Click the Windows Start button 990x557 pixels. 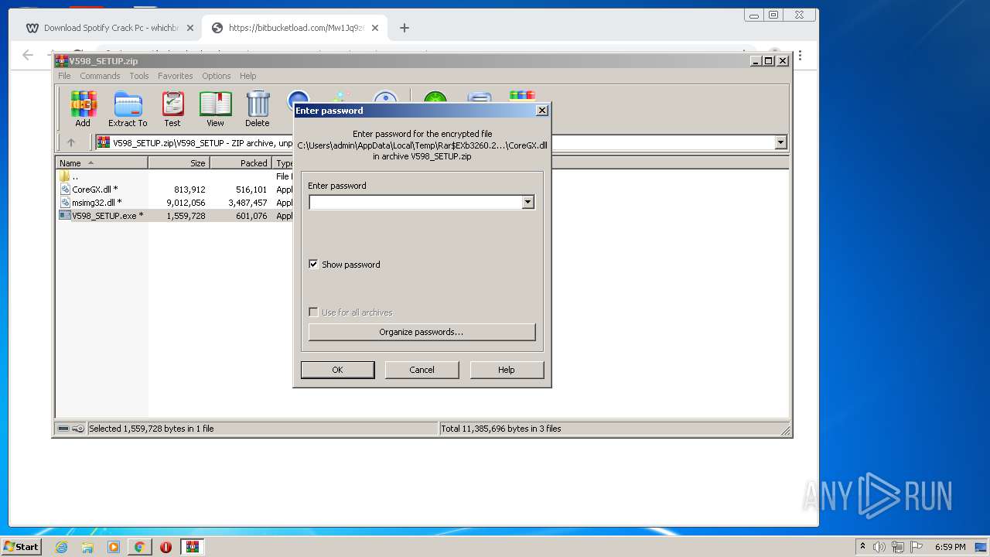tap(22, 547)
